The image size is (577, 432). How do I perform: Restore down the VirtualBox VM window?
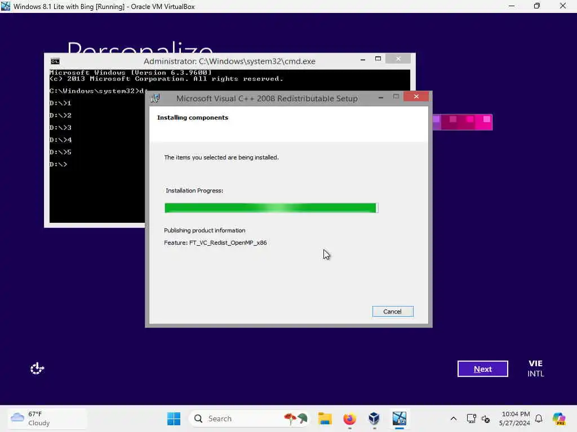pyautogui.click(x=537, y=6)
